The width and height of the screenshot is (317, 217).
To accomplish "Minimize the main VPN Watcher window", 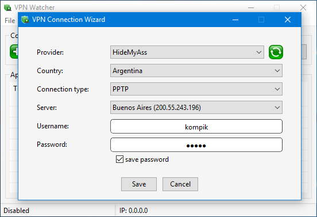I will coord(251,7).
